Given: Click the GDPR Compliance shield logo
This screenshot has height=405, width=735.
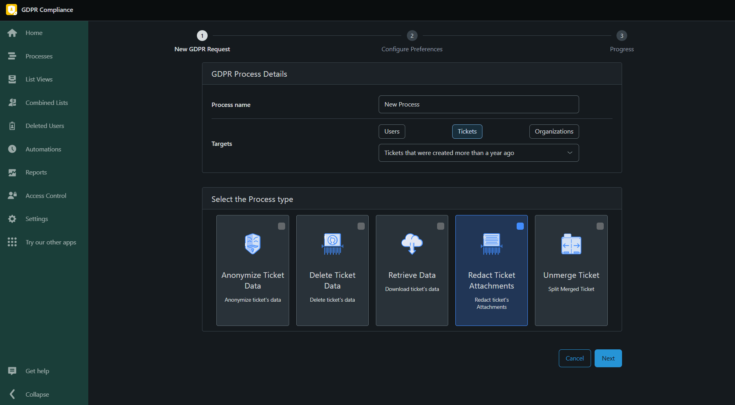Looking at the screenshot, I should 11,10.
